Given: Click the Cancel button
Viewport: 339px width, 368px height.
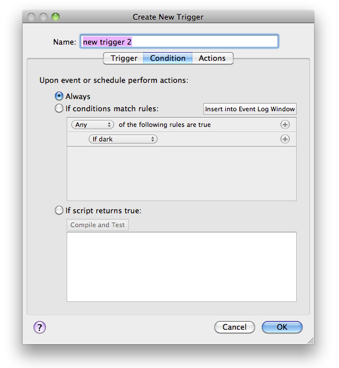Looking at the screenshot, I should (234, 327).
